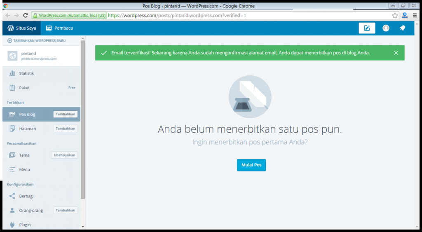This screenshot has width=422, height=232.
Task: Click the Chrome logo in title bar
Action: point(5,6)
